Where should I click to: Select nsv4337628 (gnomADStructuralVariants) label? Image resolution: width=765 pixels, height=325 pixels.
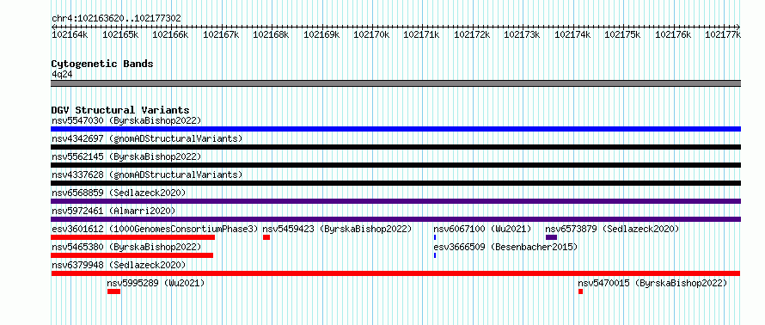[x=147, y=175]
